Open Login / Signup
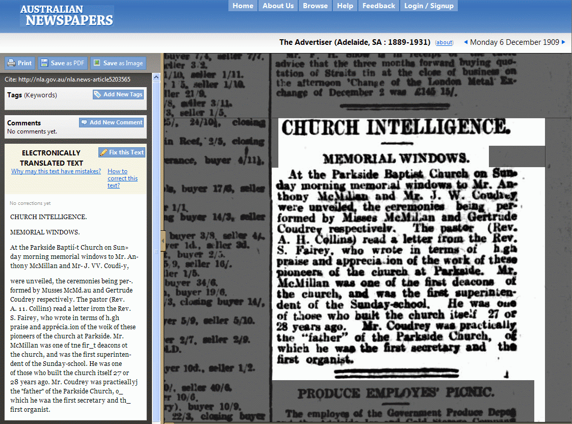This screenshot has width=572, height=424. 429,6
